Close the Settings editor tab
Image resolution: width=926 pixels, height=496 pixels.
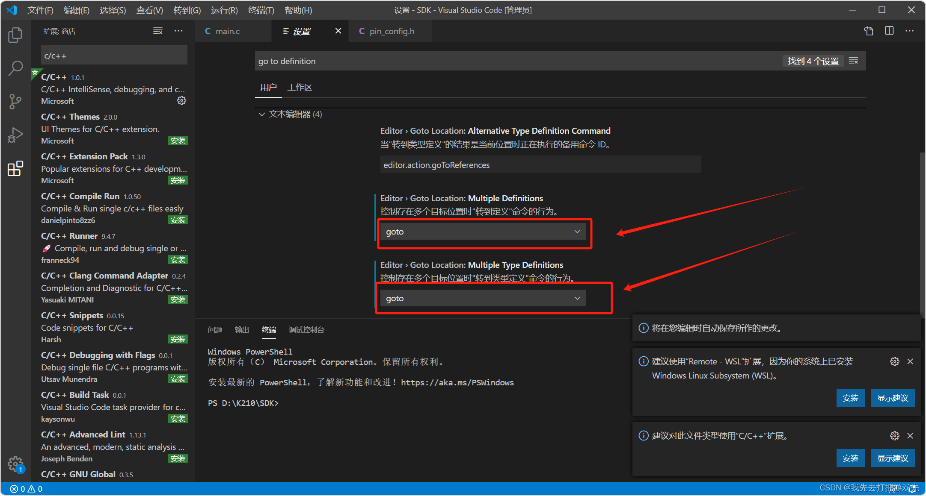[x=338, y=31]
